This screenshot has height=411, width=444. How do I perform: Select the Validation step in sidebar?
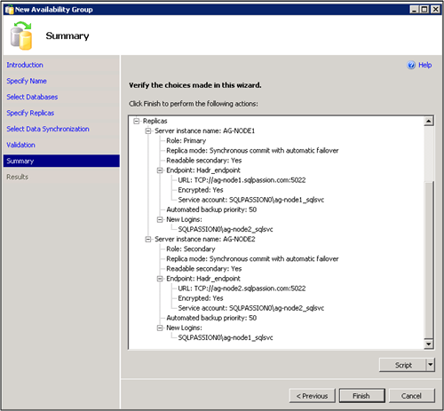point(20,145)
